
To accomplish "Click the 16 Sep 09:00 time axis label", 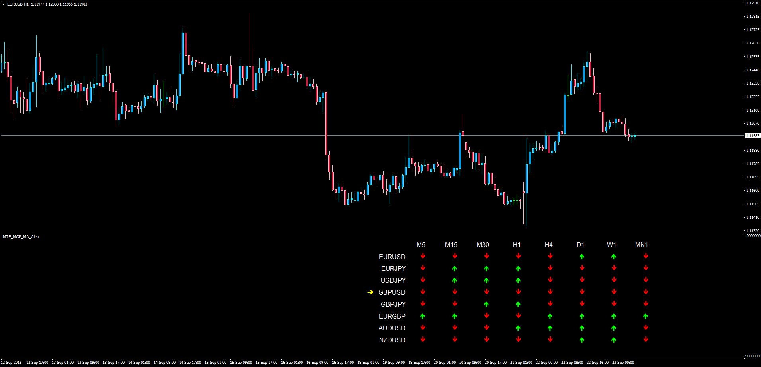I will point(317,363).
